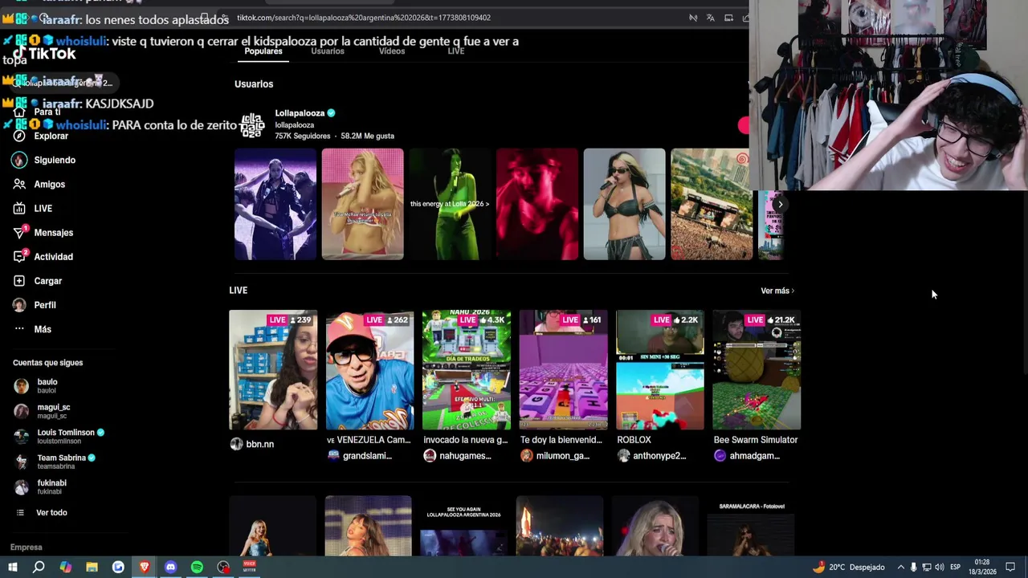This screenshot has height=578, width=1028.
Task: Open milumon_ga live stream thumbnail
Action: click(563, 370)
